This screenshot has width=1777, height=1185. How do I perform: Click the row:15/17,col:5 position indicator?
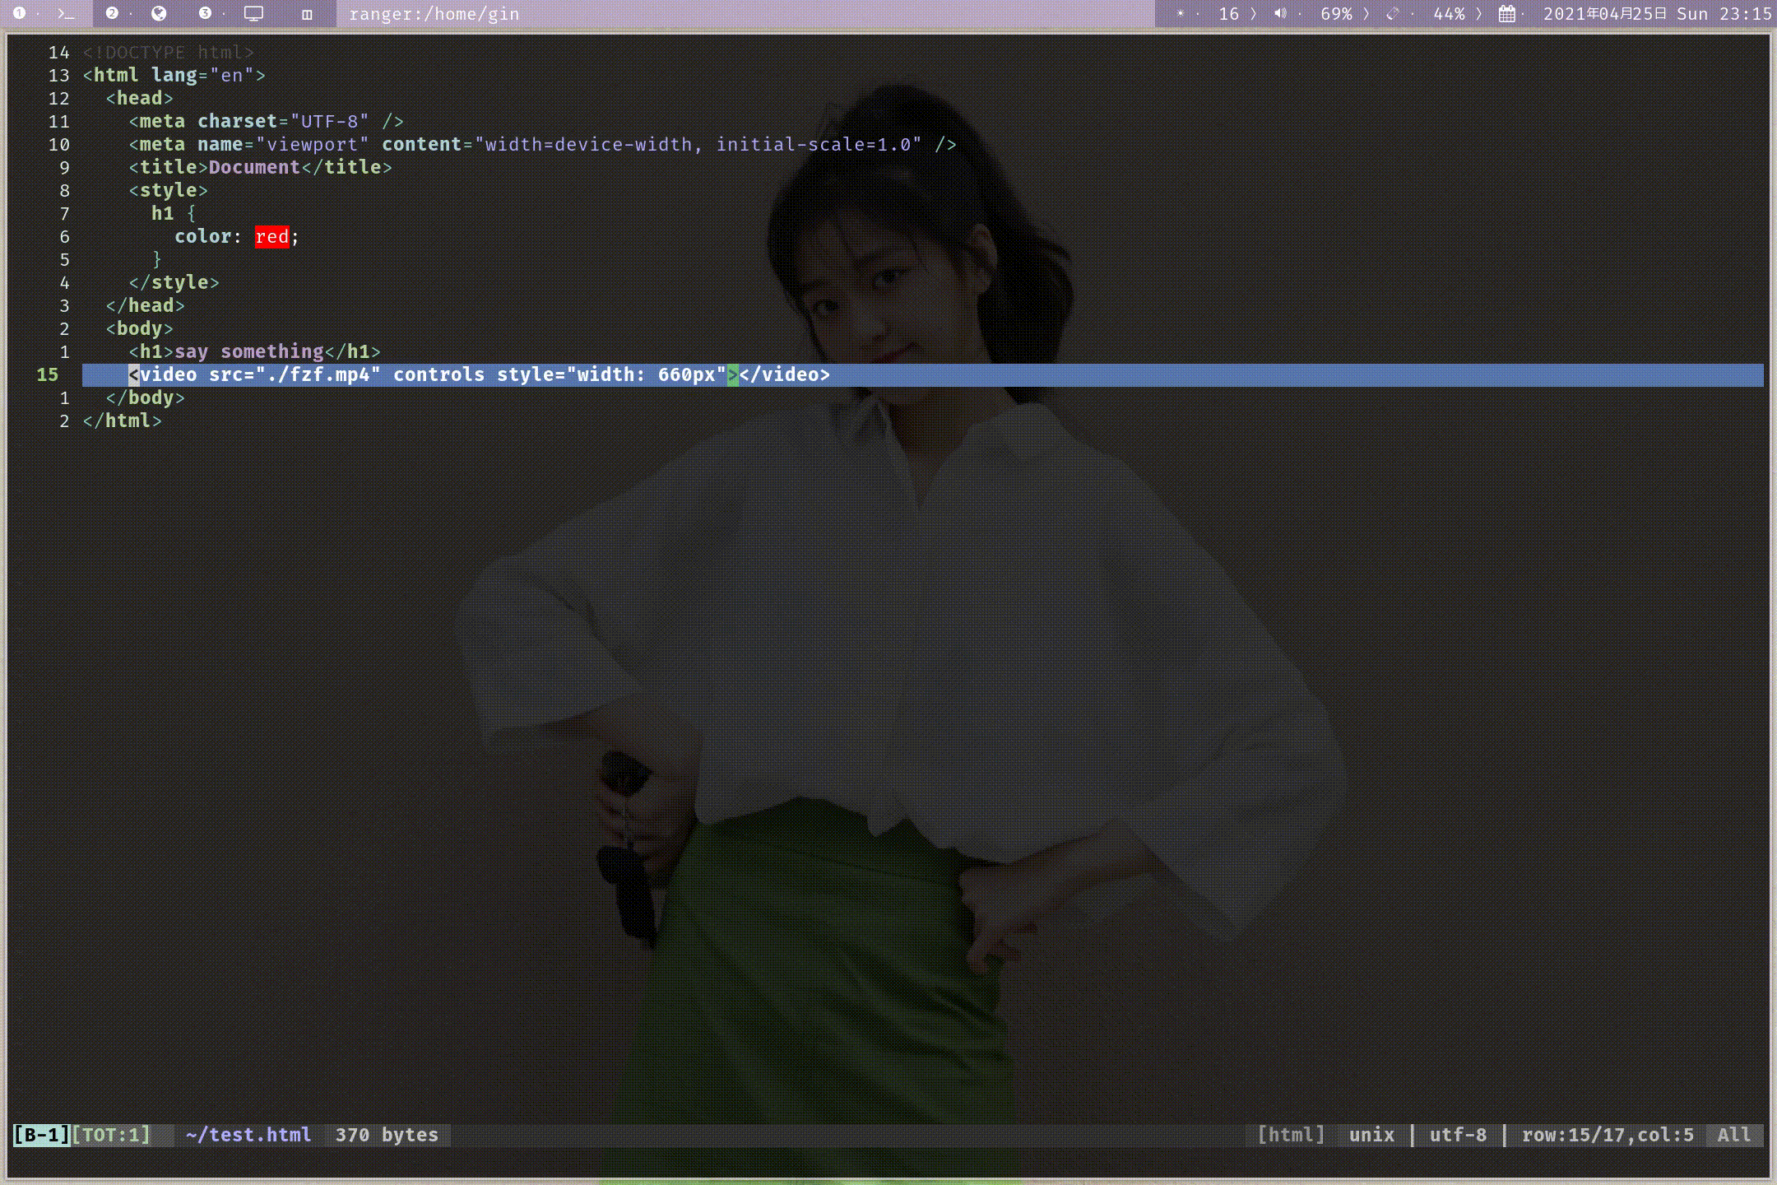click(x=1608, y=1135)
